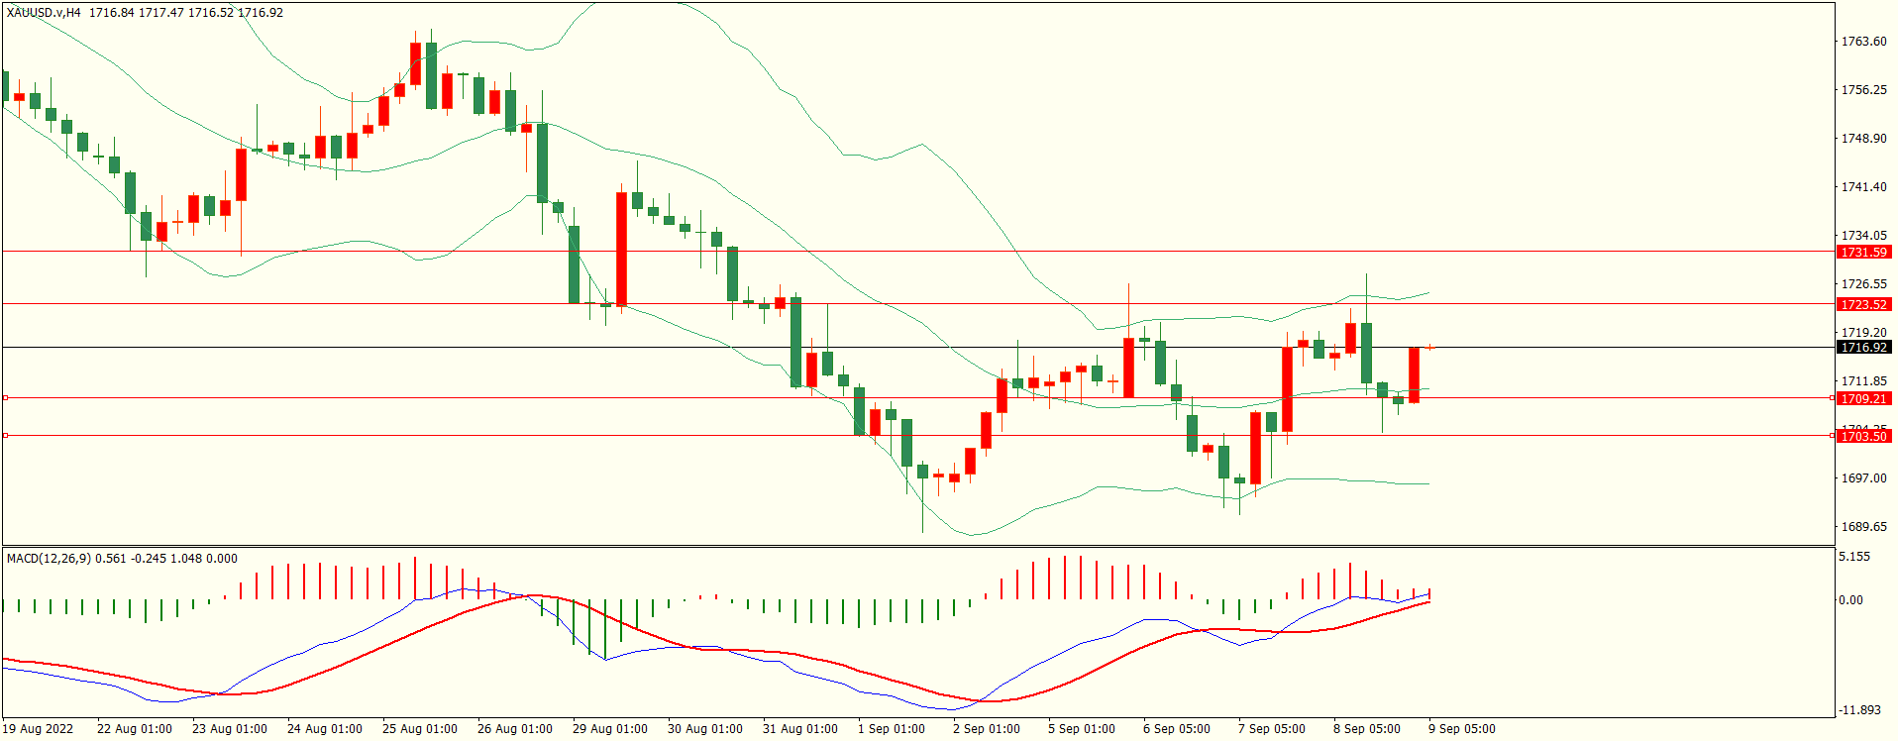
Task: Click the 22 Aug 01:00 time label
Action: point(135,729)
